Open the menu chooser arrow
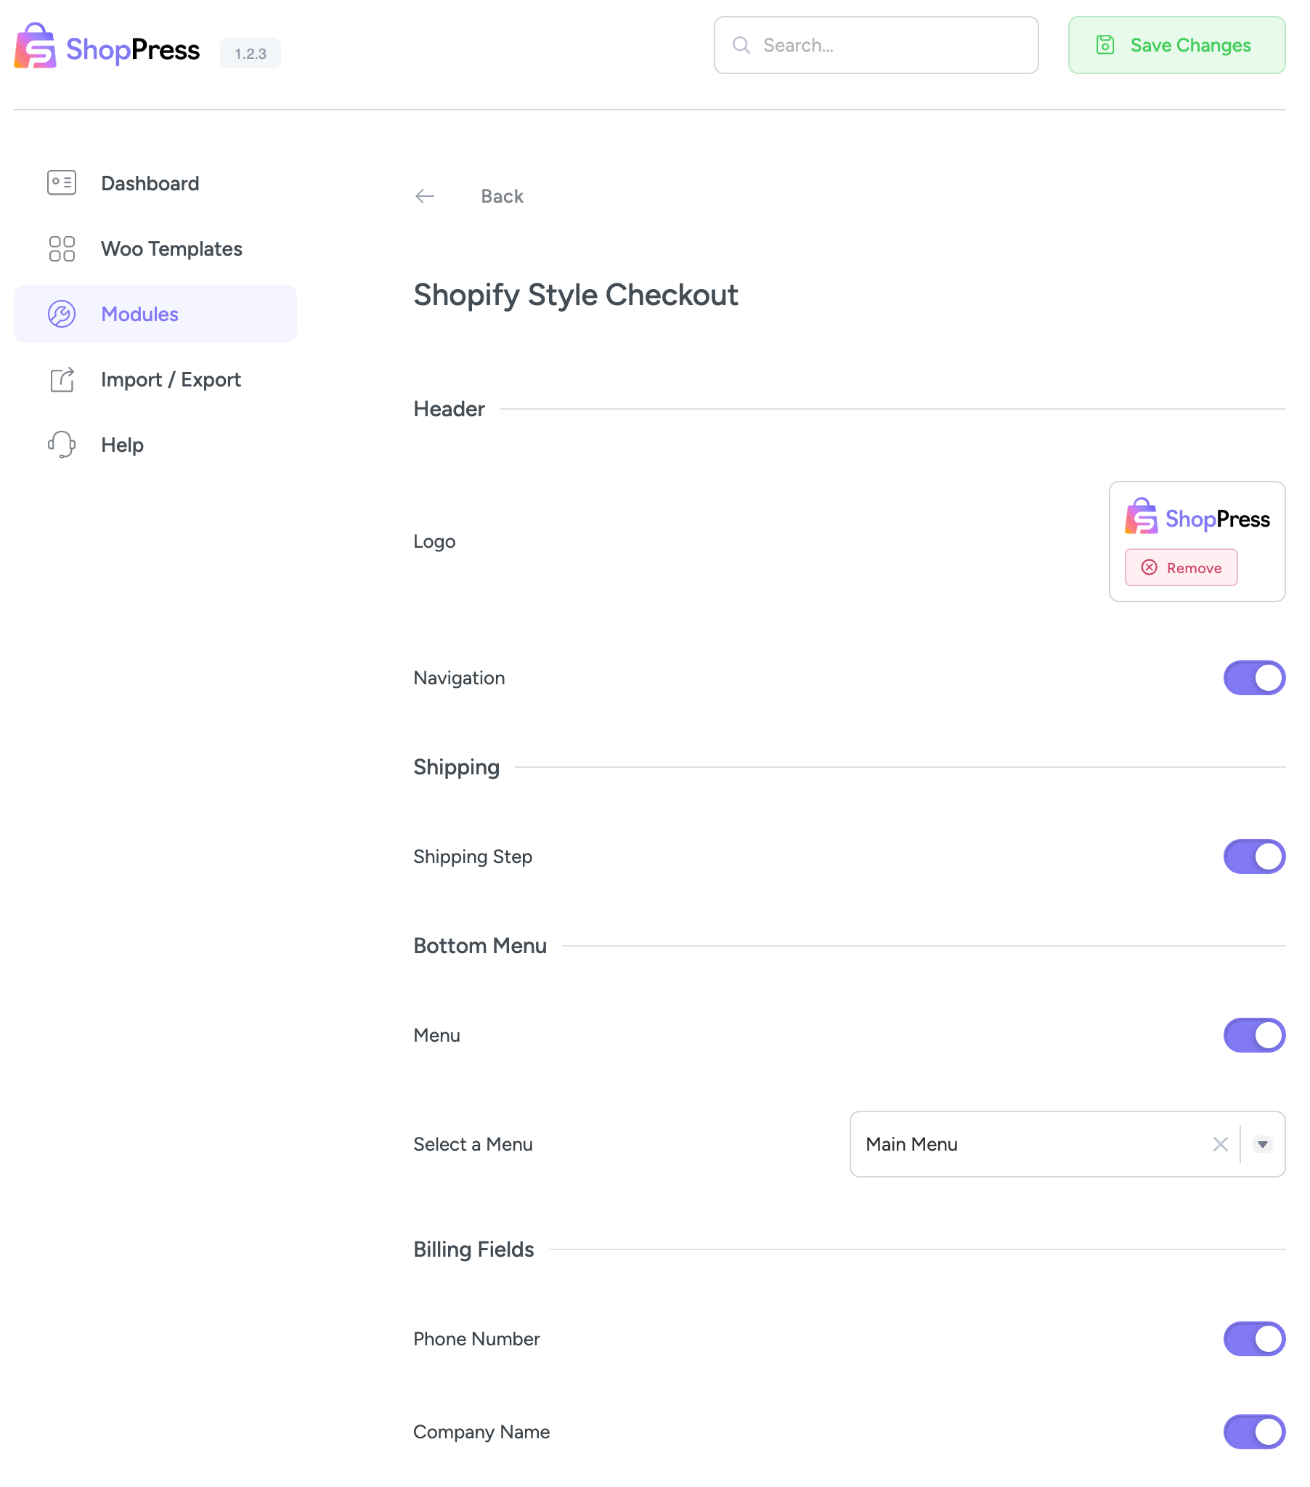The height and width of the screenshot is (1487, 1310). (1263, 1144)
